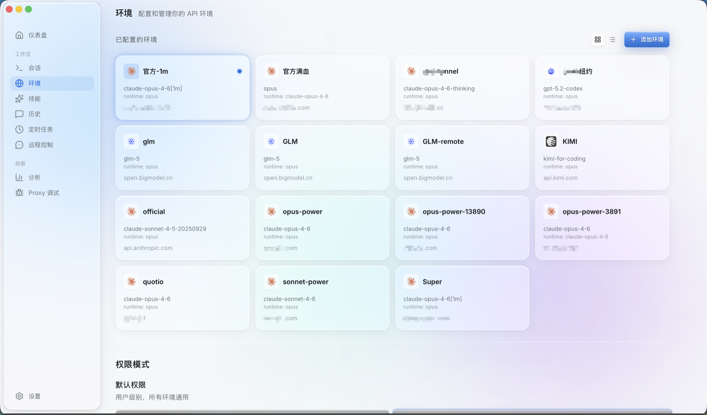Screen dimensions: 707x415
Task: Click the Claude icon on 官方-1m card
Action: point(131,71)
